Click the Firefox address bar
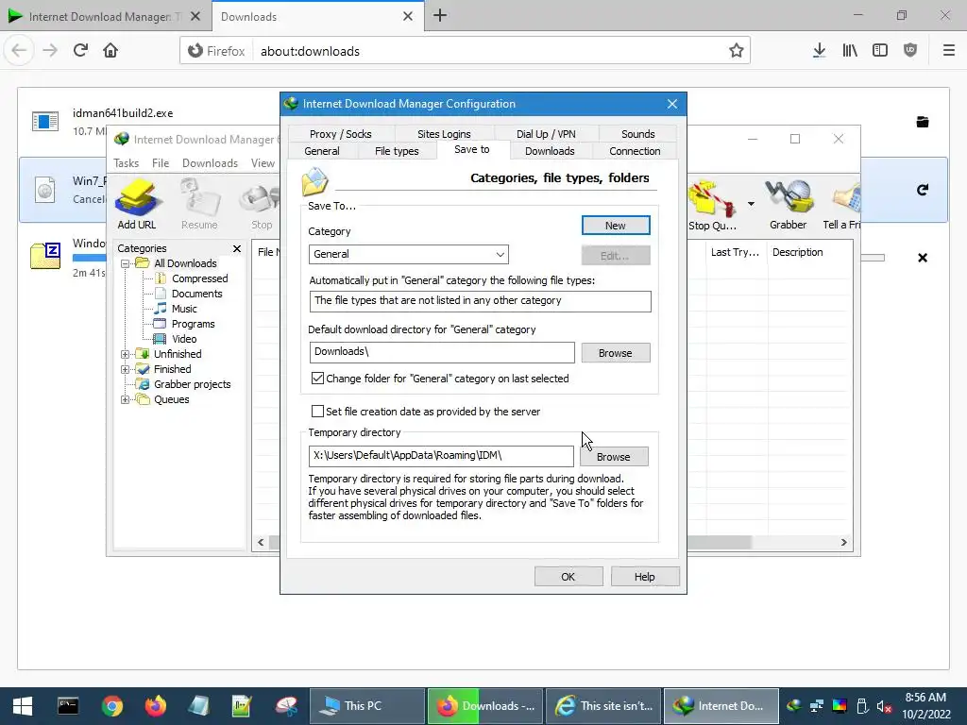The width and height of the screenshot is (967, 725). (465, 51)
